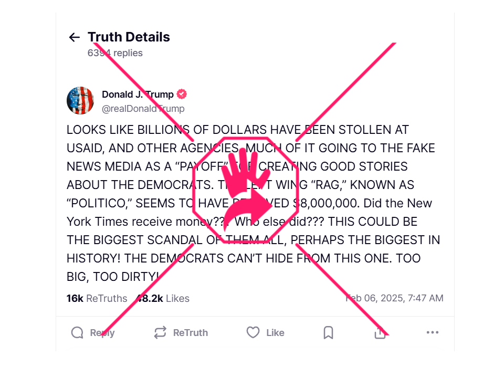Open the three-dot more options menu
The height and width of the screenshot is (378, 504).
[x=432, y=332]
